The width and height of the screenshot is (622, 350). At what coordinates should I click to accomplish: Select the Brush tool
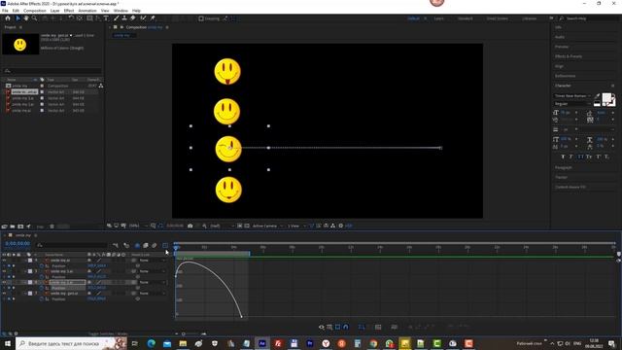(x=117, y=18)
